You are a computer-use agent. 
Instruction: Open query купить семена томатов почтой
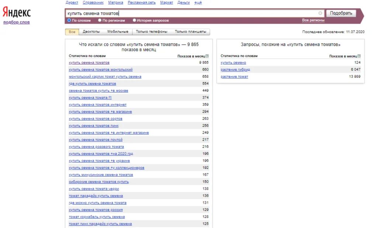point(96,139)
